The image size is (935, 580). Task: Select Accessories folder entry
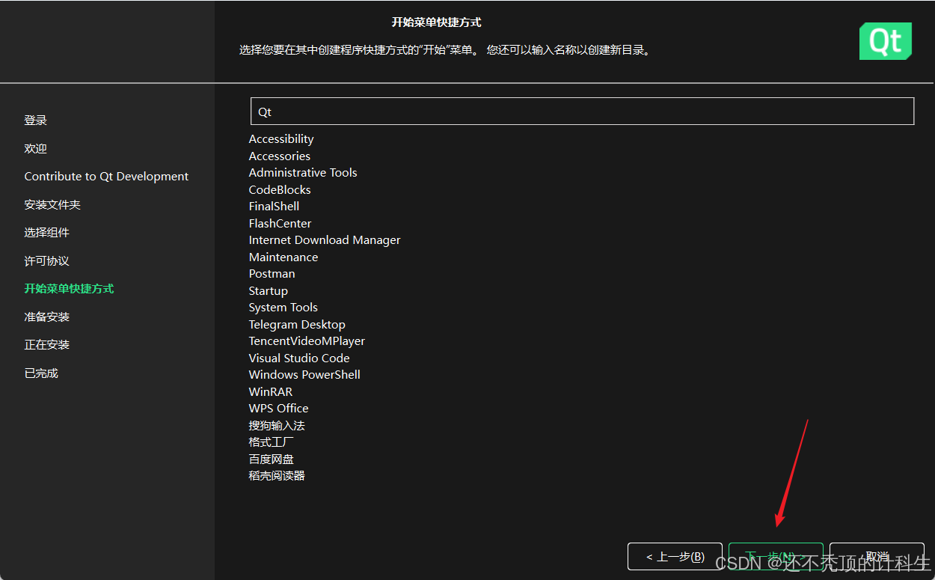point(280,156)
